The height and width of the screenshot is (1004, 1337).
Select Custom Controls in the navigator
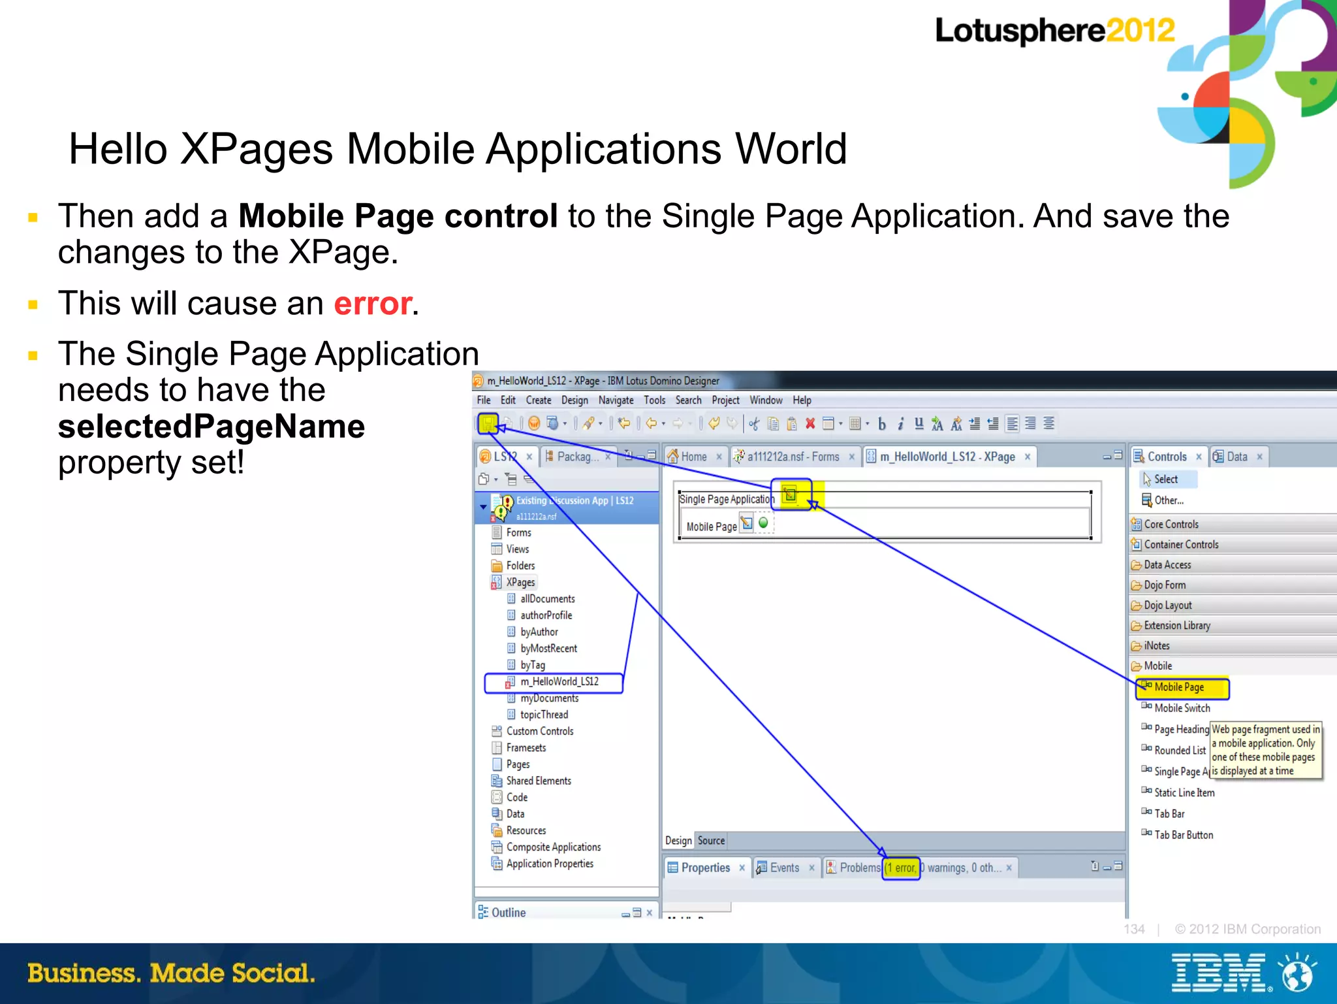point(539,731)
